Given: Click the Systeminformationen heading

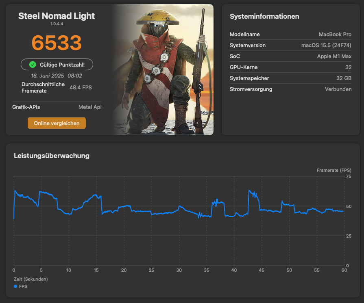Looking at the screenshot, I should pos(264,17).
